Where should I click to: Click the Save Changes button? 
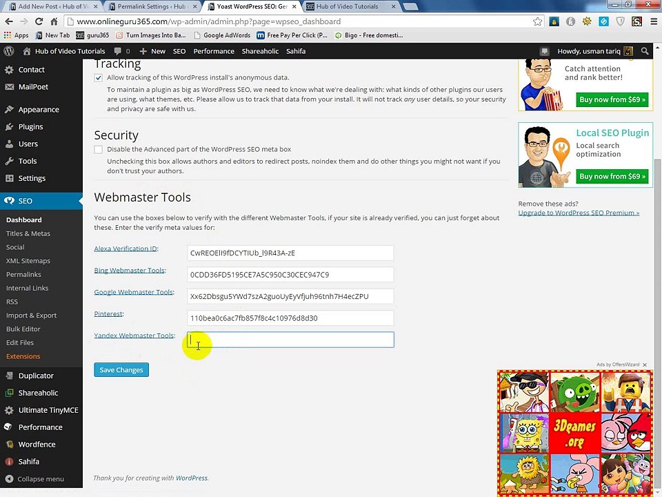121,370
